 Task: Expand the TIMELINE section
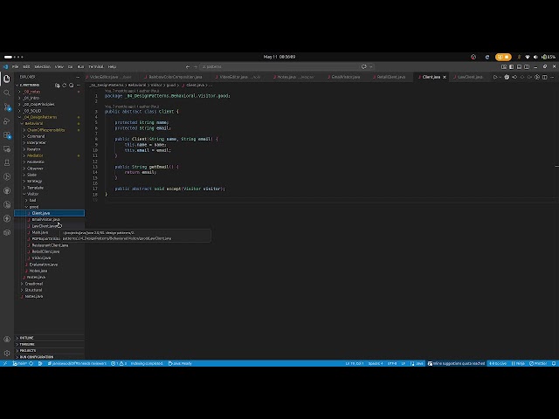click(x=49, y=344)
